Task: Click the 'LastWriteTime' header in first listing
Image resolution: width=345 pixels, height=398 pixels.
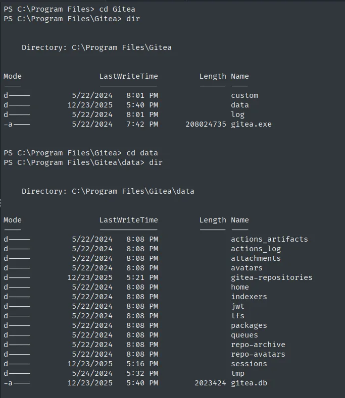Action: pos(128,76)
